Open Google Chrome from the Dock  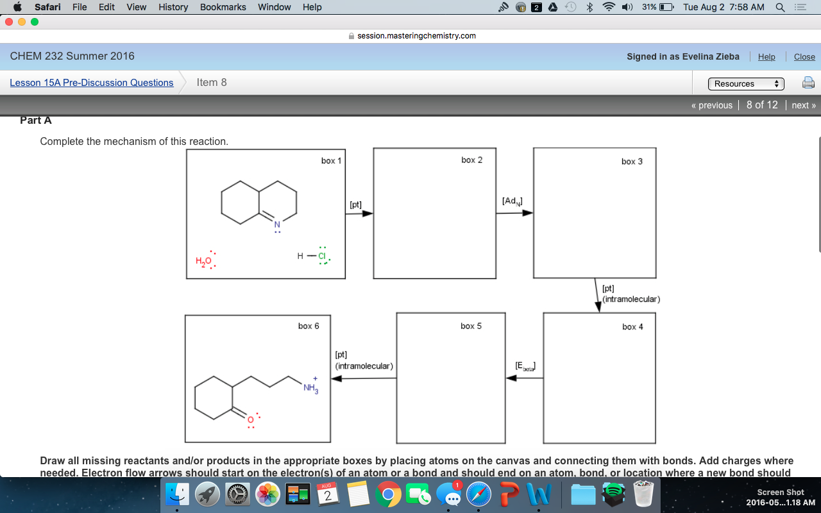[x=389, y=494]
